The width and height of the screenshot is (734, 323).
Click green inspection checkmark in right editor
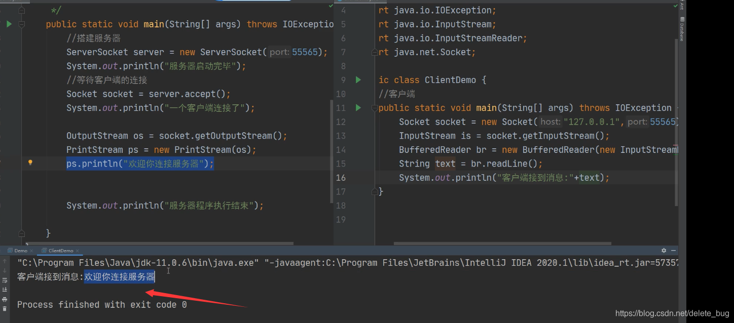point(676,6)
